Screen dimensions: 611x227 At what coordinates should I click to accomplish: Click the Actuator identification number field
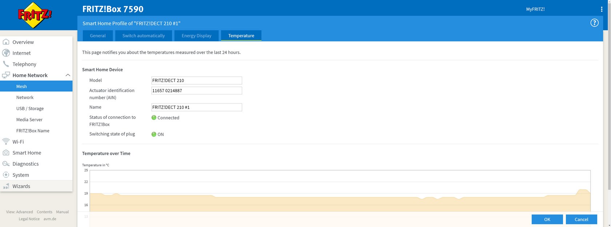196,90
